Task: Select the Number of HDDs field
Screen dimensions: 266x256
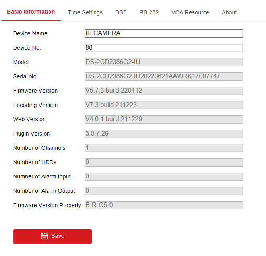Action: click(x=163, y=163)
